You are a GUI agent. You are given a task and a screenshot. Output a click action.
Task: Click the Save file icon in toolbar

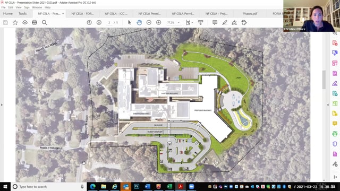point(5,22)
